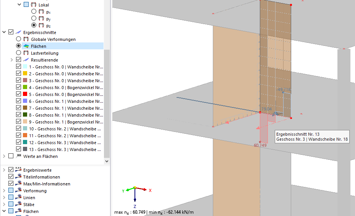Enable the Verformung checkbox
The height and width of the screenshot is (216, 355).
click(11, 190)
